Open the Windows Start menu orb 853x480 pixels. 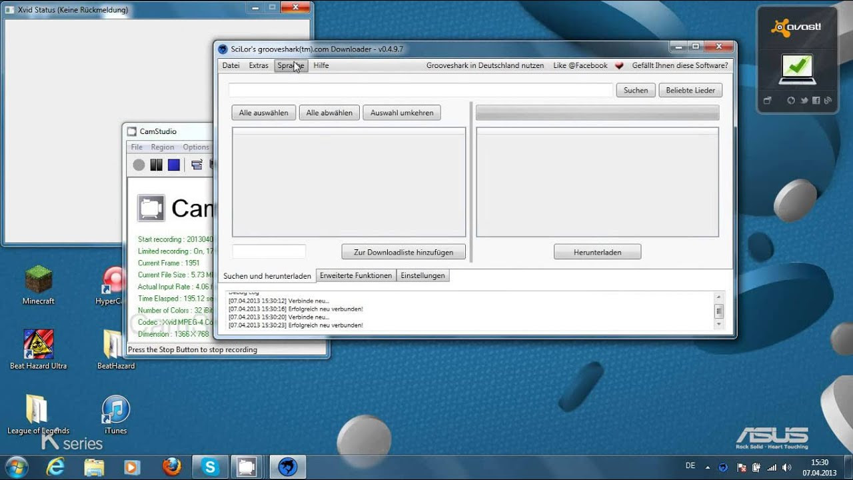click(x=15, y=467)
